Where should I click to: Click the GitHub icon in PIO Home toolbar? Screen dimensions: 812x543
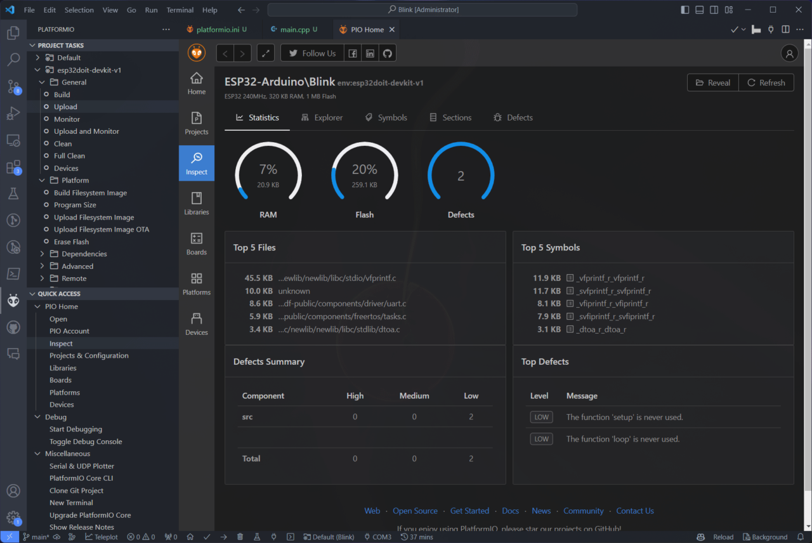(387, 53)
